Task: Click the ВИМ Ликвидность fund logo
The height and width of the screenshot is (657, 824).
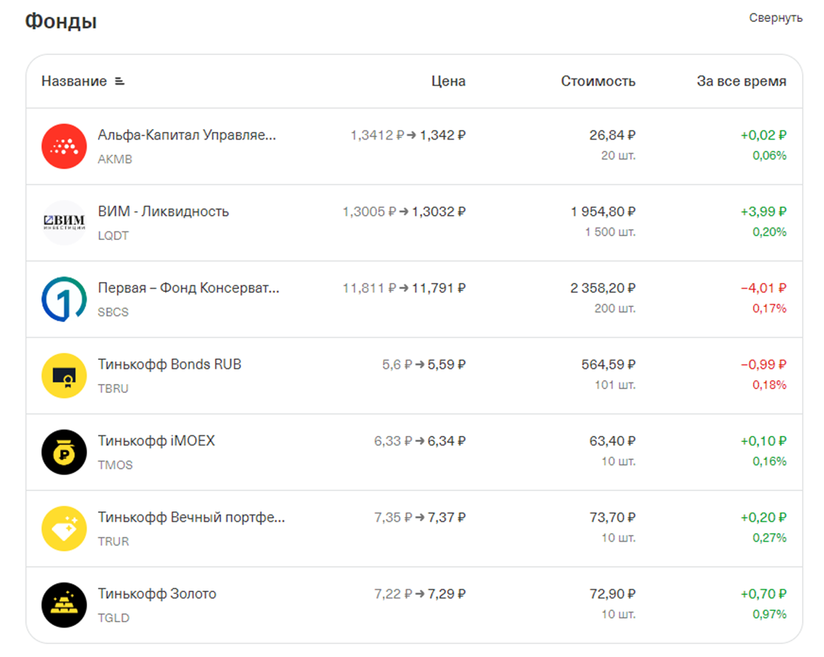Action: [x=64, y=223]
